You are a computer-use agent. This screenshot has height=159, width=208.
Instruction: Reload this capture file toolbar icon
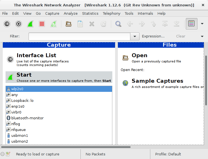(x=103, y=24)
